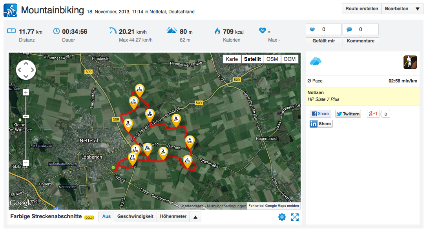Image resolution: width=427 pixels, height=232 pixels.
Task: Click the Bearbeiten button
Action: 396,9
